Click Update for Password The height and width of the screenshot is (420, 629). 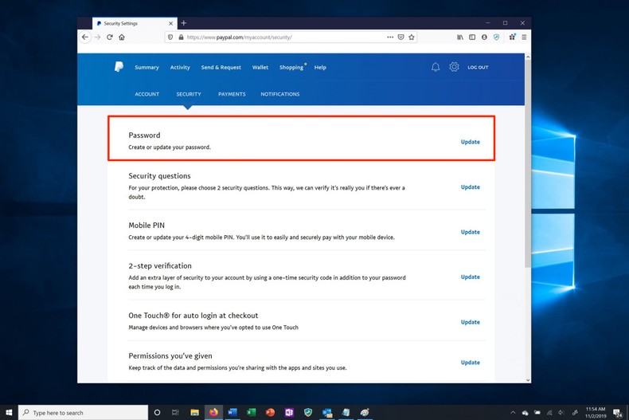coord(470,142)
